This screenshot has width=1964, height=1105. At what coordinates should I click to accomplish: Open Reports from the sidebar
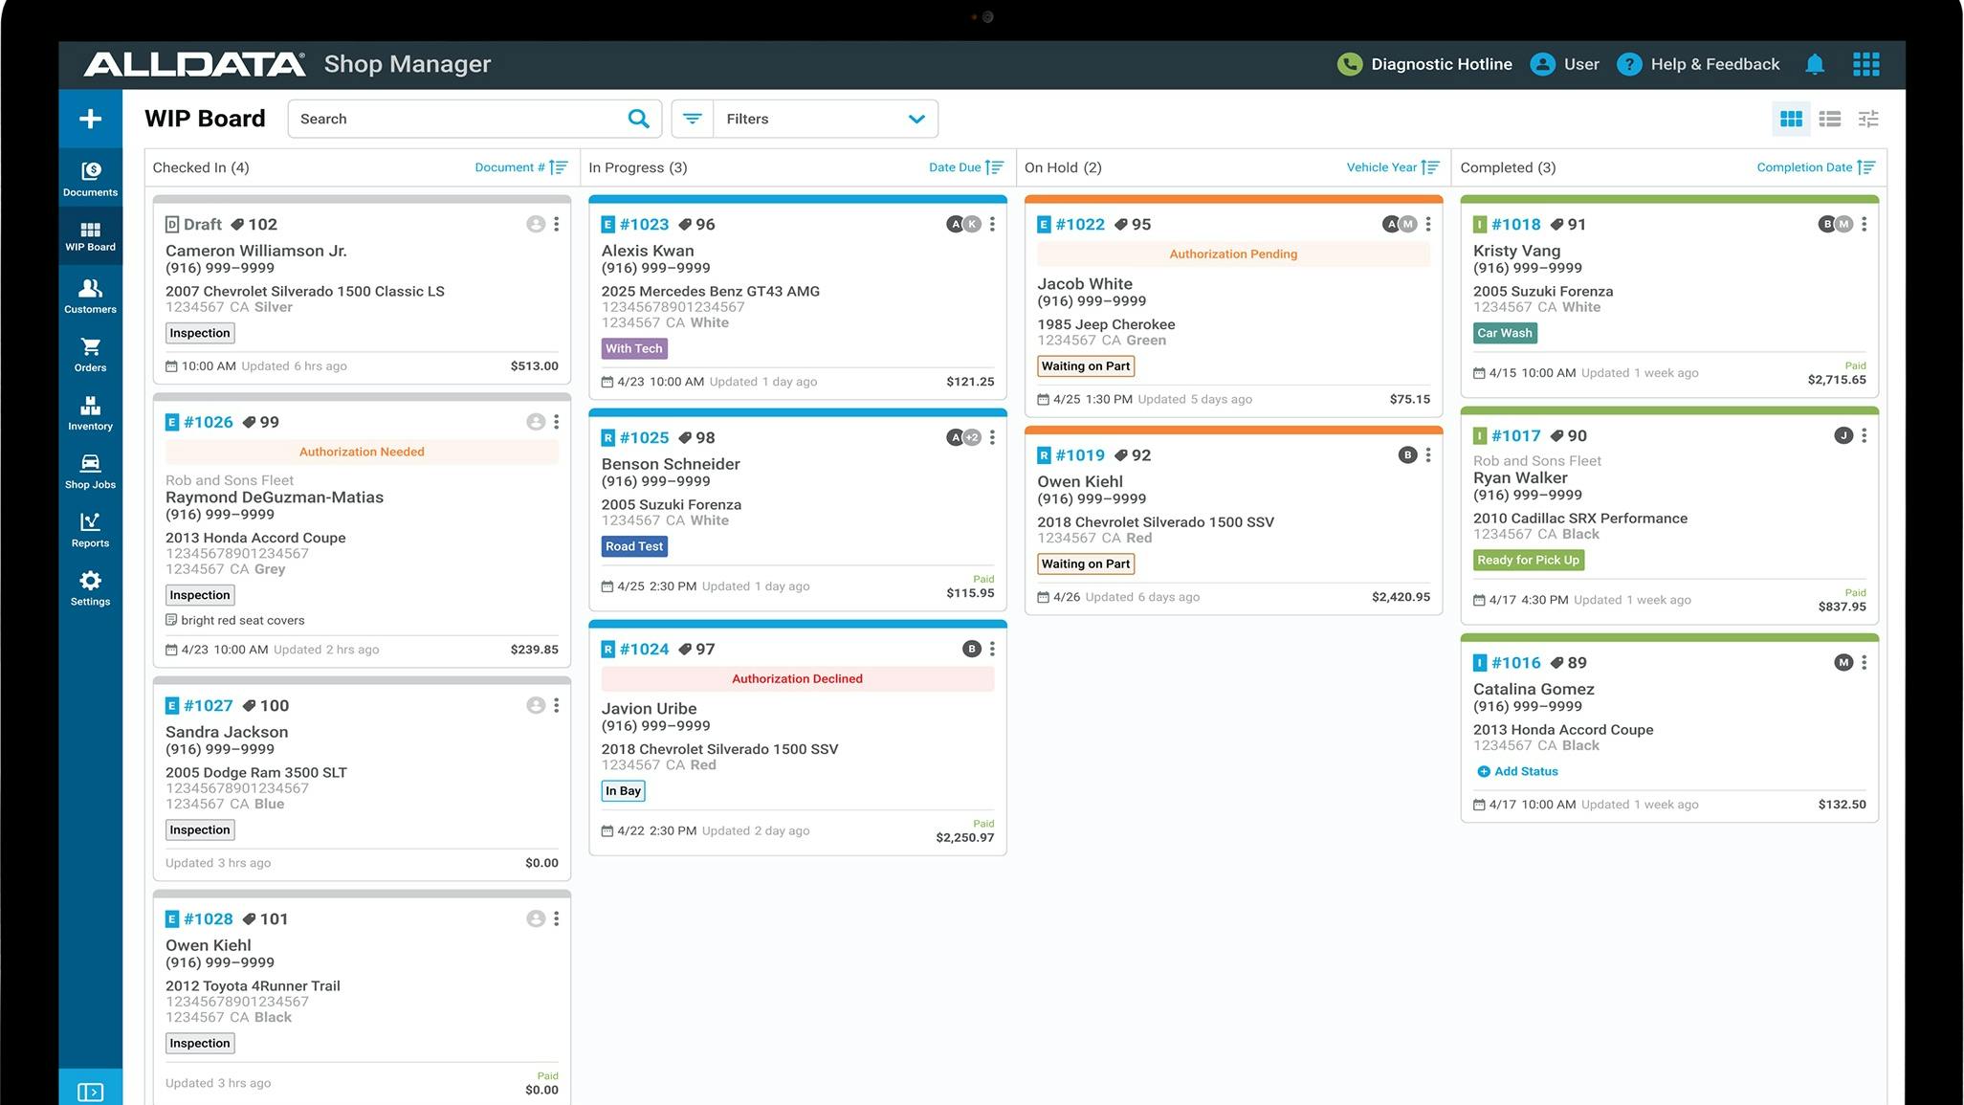point(90,529)
